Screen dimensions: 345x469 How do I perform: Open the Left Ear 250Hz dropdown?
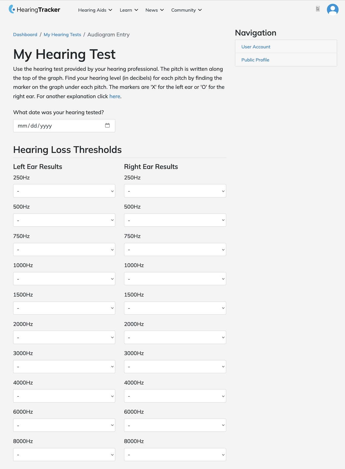(64, 191)
